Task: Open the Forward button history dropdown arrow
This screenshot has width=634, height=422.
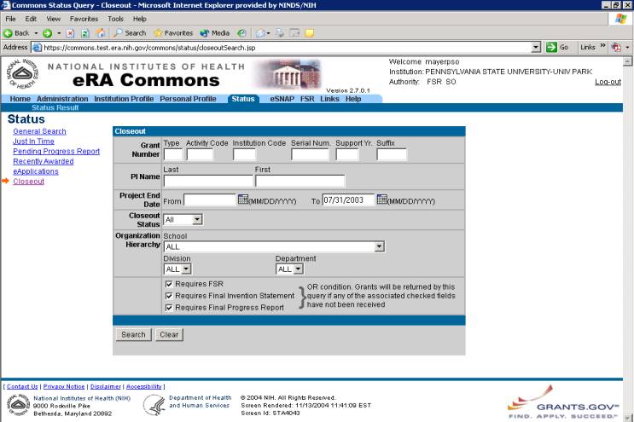Action: coord(59,33)
